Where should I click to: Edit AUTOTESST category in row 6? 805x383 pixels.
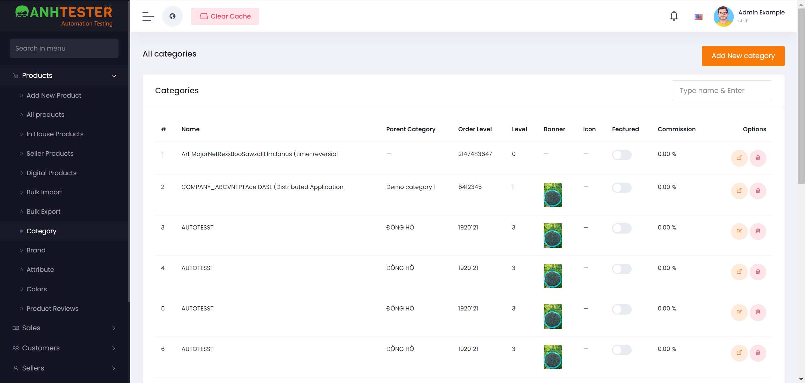[739, 353]
